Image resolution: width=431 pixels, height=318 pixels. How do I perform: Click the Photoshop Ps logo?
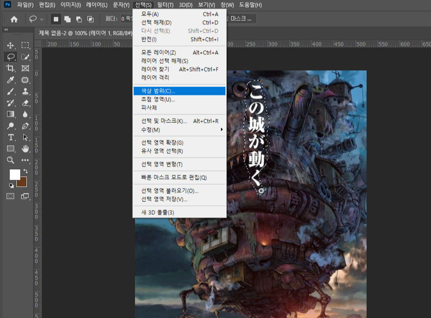7,5
